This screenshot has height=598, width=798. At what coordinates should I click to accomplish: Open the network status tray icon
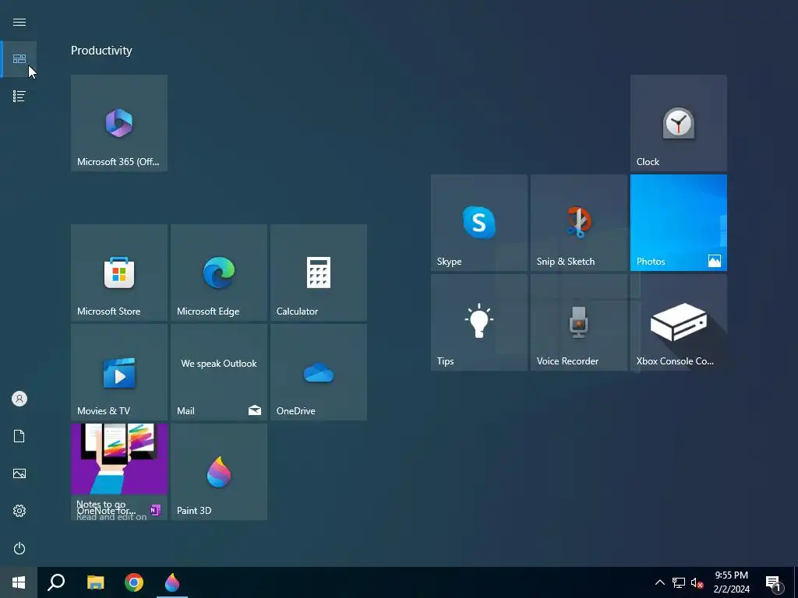[x=679, y=582]
